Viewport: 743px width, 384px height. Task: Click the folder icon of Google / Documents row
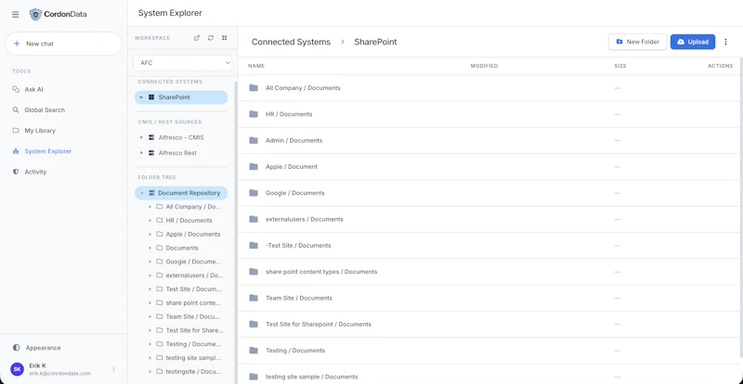tap(254, 193)
